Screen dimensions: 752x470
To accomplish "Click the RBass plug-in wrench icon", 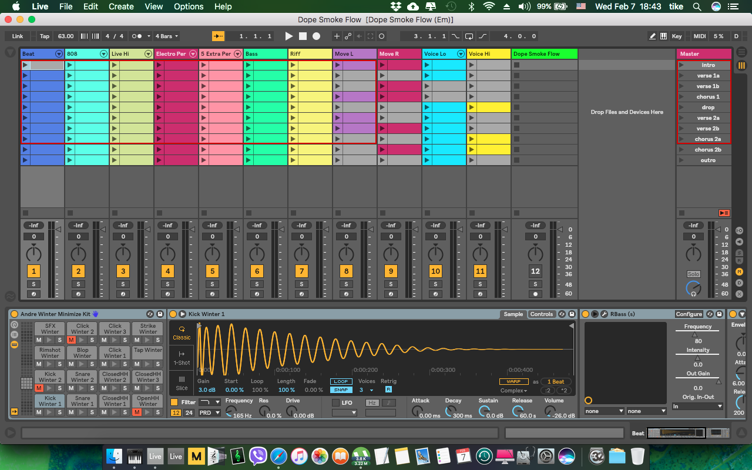I will pos(604,314).
